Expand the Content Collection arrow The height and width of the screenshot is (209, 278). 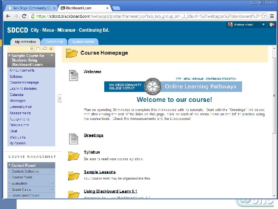(53, 171)
